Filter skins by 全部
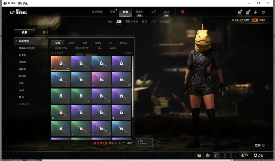The image size is (275, 161). point(58,43)
